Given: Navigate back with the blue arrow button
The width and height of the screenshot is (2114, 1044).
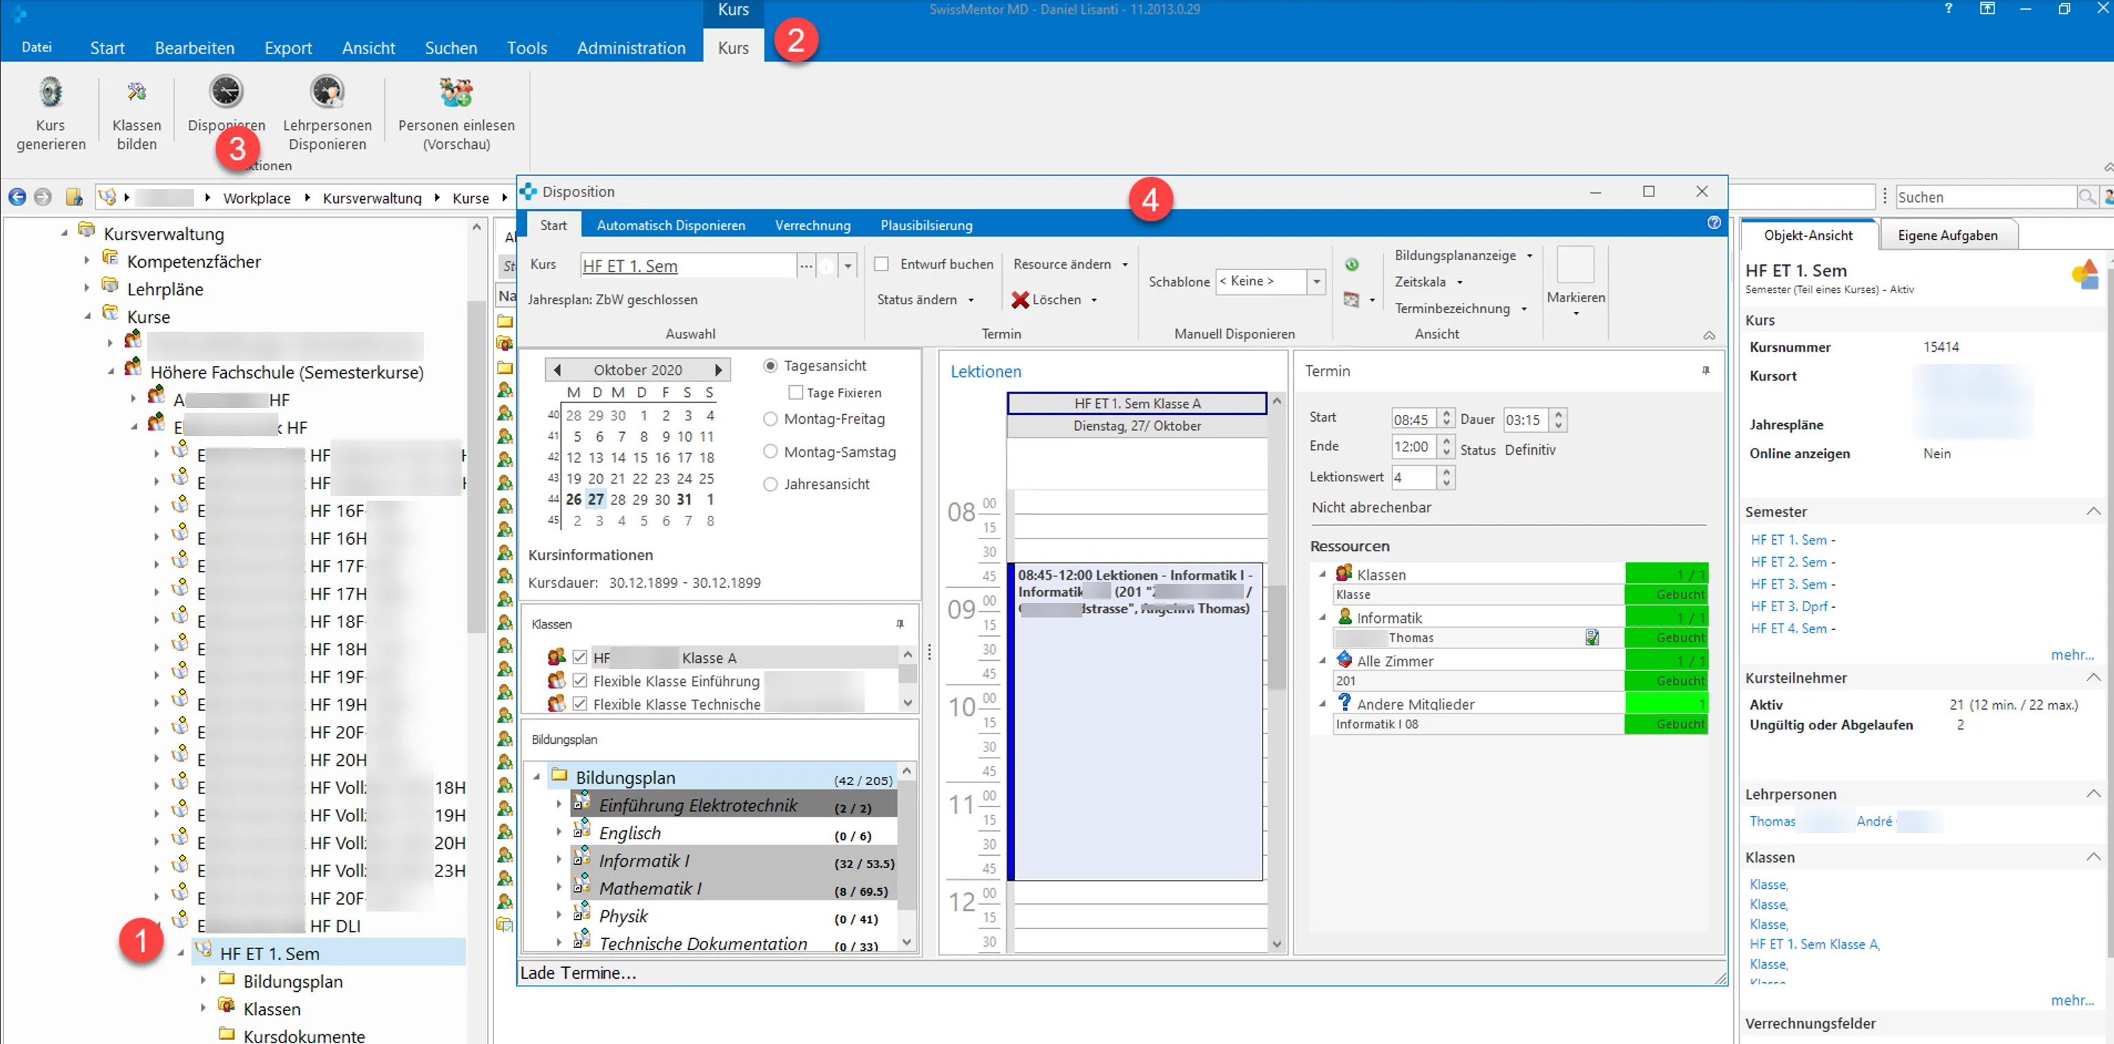Looking at the screenshot, I should pos(17,197).
